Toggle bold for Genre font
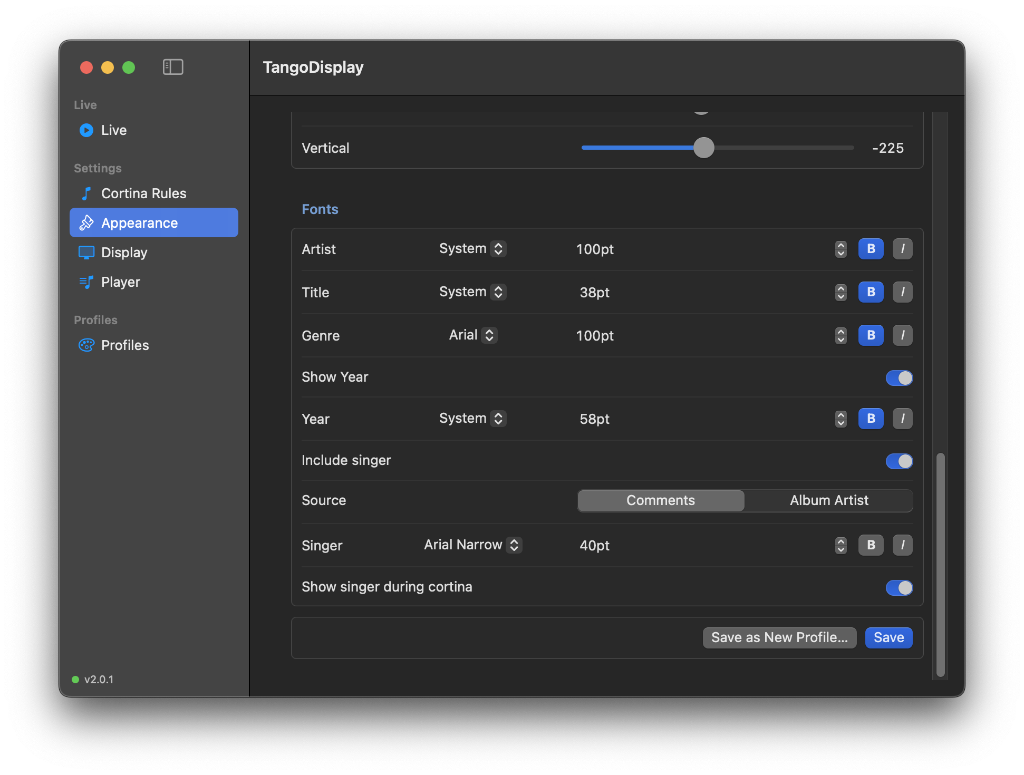Viewport: 1024px width, 775px height. [871, 335]
